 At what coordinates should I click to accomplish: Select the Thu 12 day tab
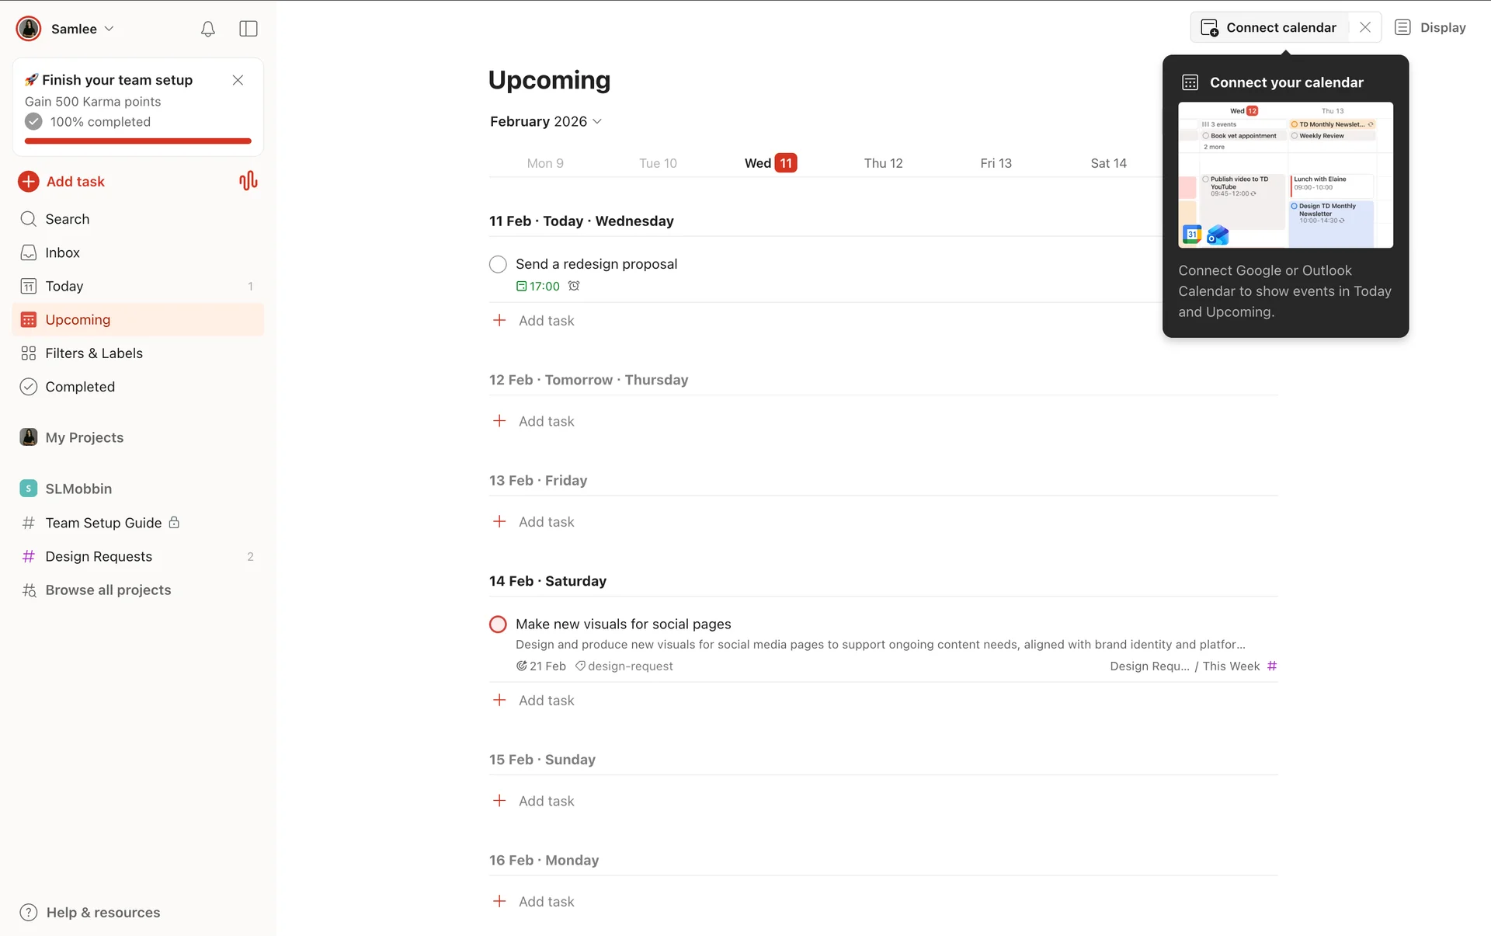point(883,163)
